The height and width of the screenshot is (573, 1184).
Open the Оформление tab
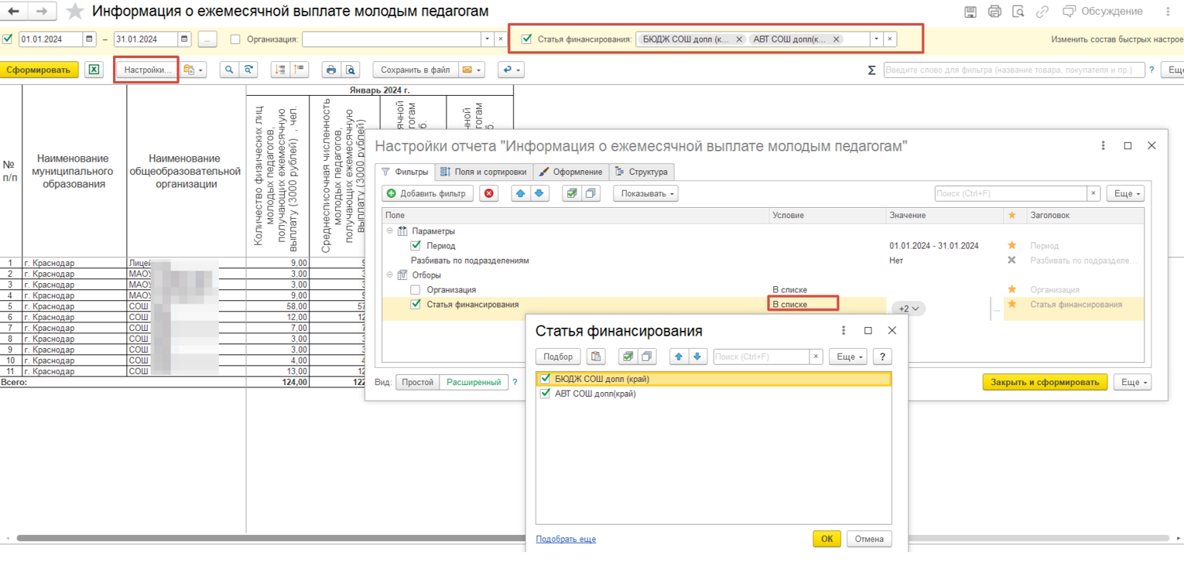[570, 172]
